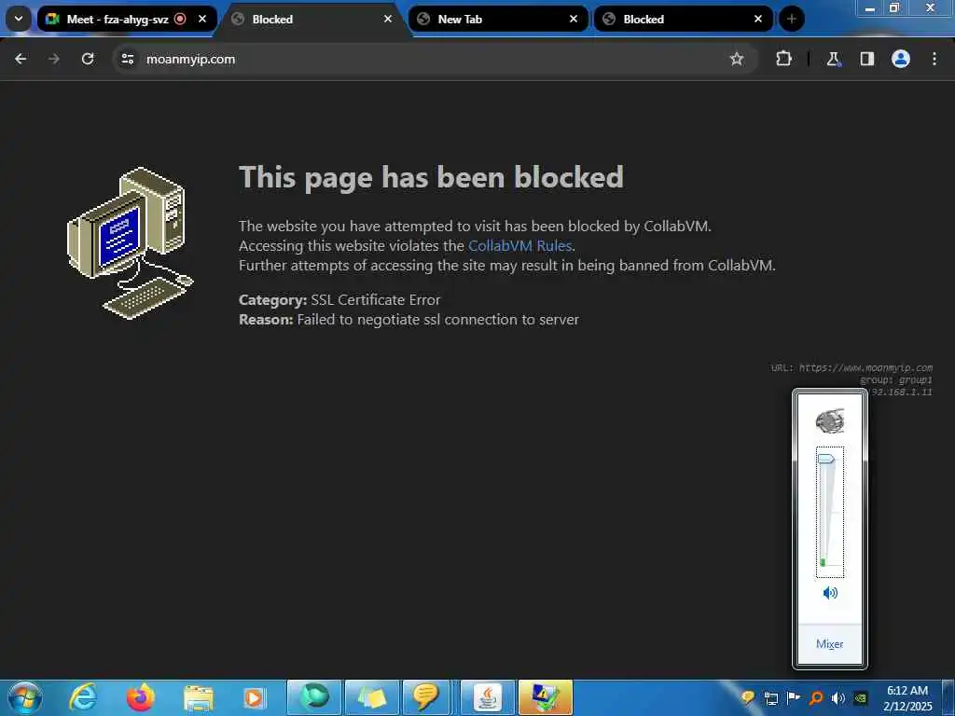The height and width of the screenshot is (716, 955).
Task: Go forward to the next page
Action: (x=54, y=59)
